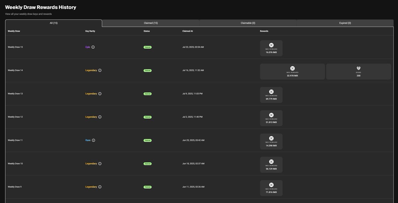Click date Jul 16, 2025, 11:52 AM
The height and width of the screenshot is (203, 398).
pos(193,70)
